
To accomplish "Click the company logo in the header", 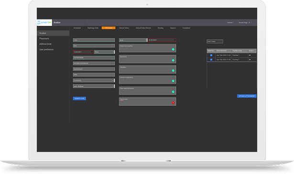I will click(x=44, y=23).
